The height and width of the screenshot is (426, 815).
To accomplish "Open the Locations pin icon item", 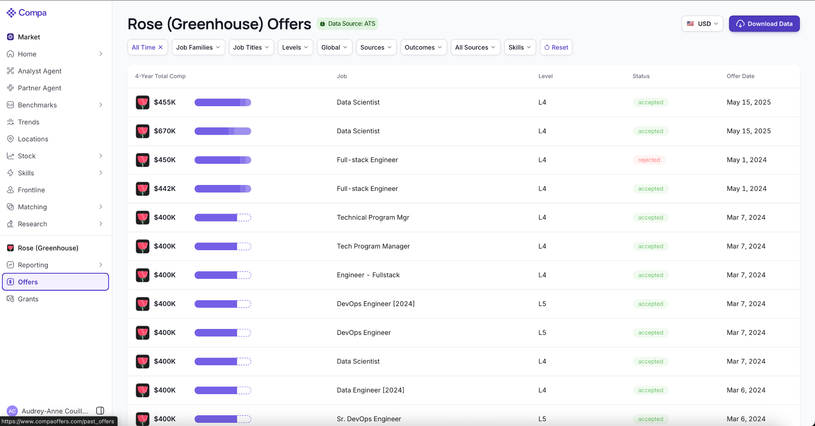I will coord(10,139).
